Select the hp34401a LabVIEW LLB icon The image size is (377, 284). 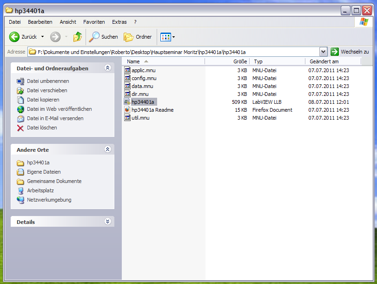pyautogui.click(x=127, y=102)
